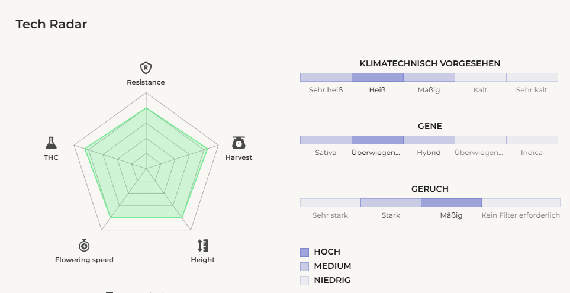
Task: Click the Hybrid gene bar segment
Action: click(x=429, y=140)
